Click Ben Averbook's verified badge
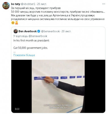This screenshot has width=108, height=114. coord(39,31)
